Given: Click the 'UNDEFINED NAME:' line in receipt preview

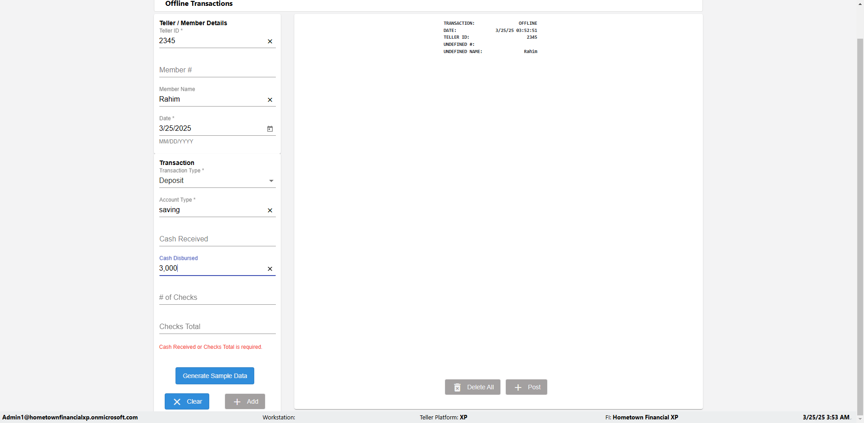Looking at the screenshot, I should click(x=490, y=52).
